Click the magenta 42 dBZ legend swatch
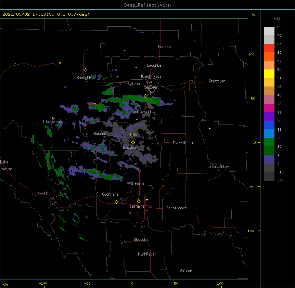Image resolution: width=295 pixels, height=288 pixels. [269, 108]
